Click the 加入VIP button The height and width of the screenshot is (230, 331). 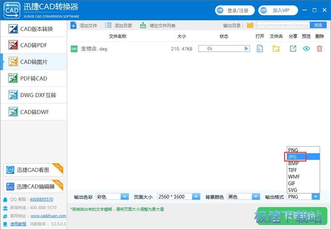[x=278, y=10]
